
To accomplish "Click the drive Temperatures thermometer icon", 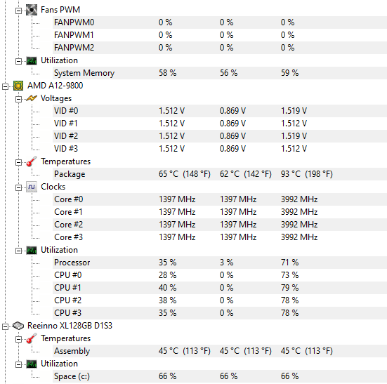I will 32,338.
